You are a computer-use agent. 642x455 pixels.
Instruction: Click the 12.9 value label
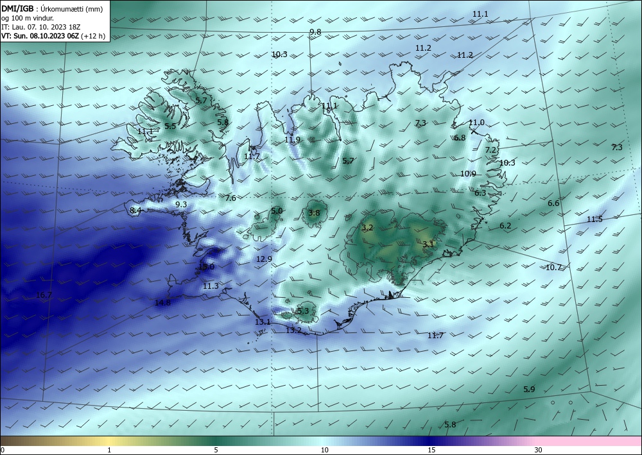coord(264,259)
